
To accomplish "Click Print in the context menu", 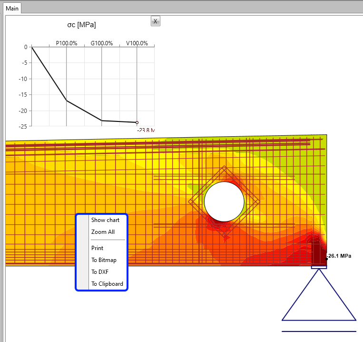I will 97,248.
